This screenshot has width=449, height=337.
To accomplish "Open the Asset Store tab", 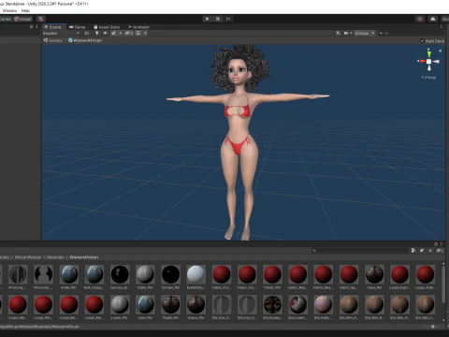I will click(x=107, y=27).
